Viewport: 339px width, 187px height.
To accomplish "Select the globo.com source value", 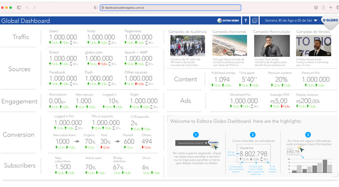I will 99,58.
